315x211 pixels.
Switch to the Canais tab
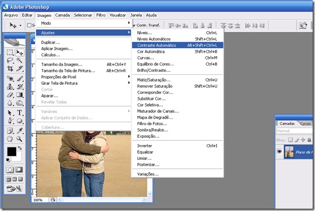305,123
